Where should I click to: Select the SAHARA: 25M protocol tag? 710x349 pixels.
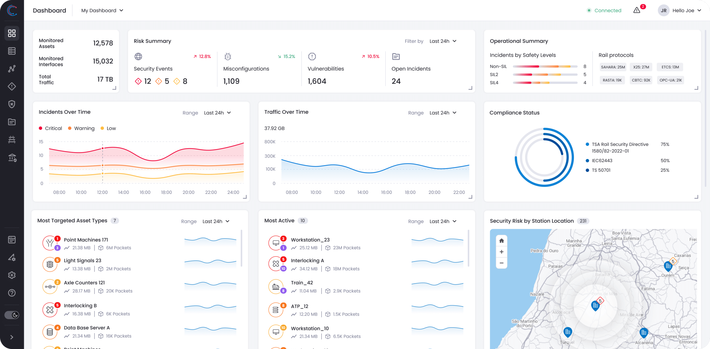(x=613, y=67)
